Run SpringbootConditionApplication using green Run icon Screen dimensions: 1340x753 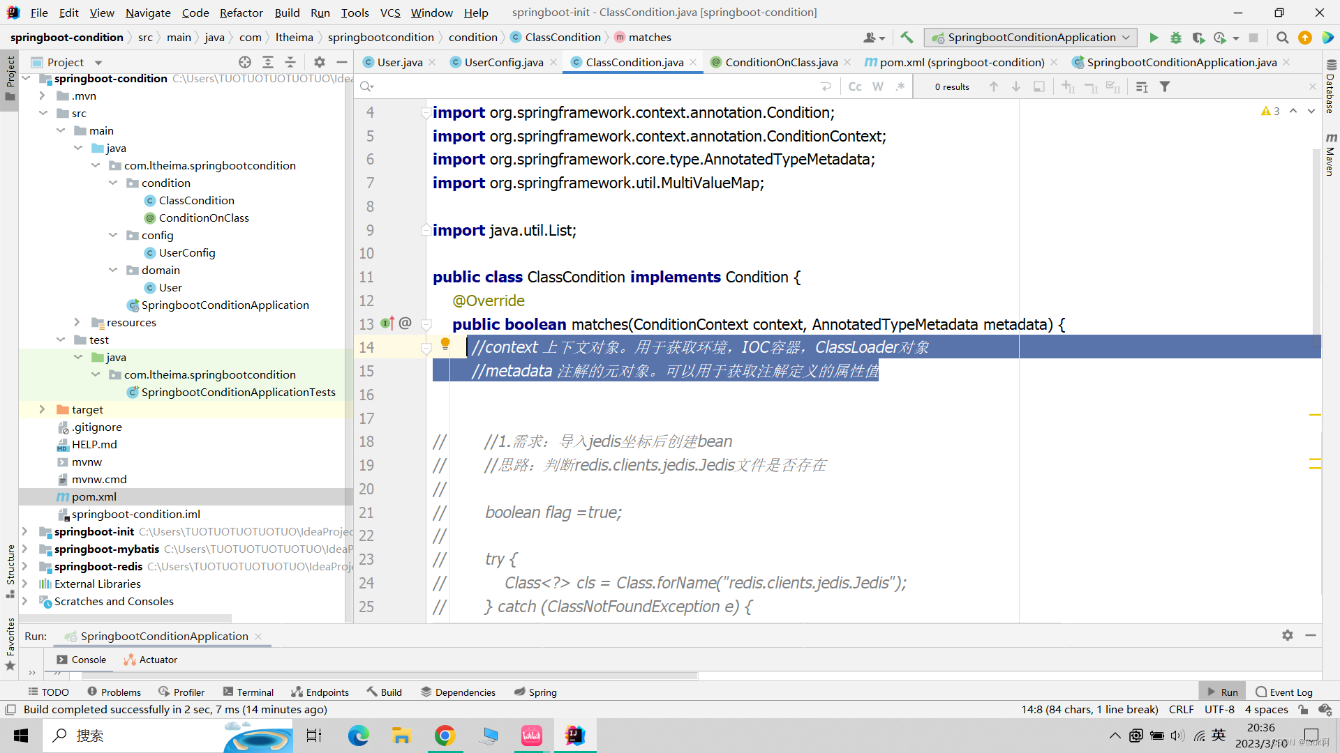coord(1154,38)
